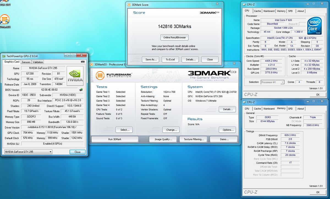Click GPU Clock value 704 MHz
330x199 pixels.
(28, 133)
